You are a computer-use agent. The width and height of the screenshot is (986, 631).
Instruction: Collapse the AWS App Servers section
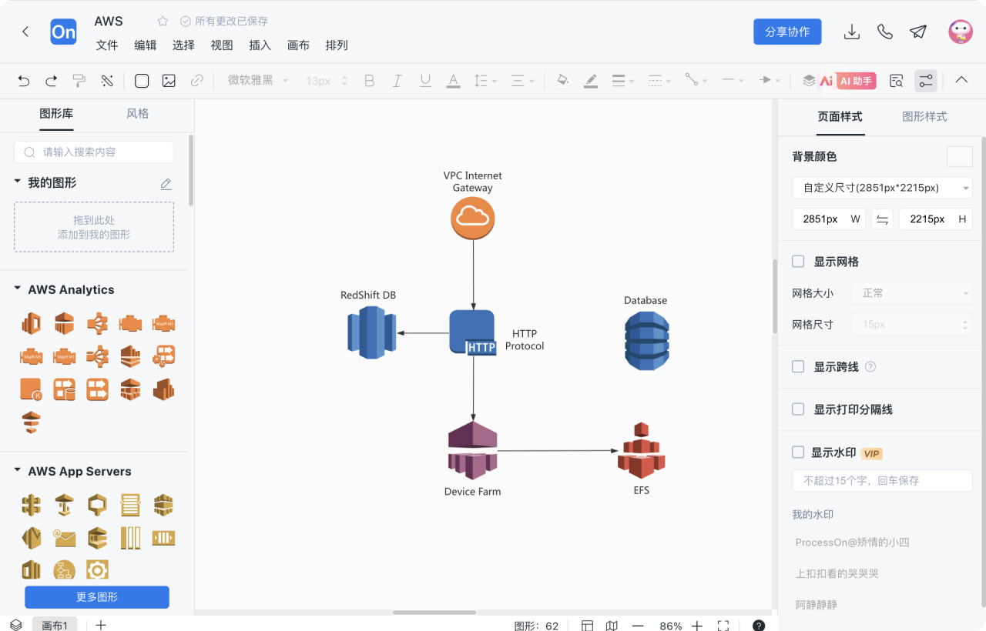(x=18, y=471)
